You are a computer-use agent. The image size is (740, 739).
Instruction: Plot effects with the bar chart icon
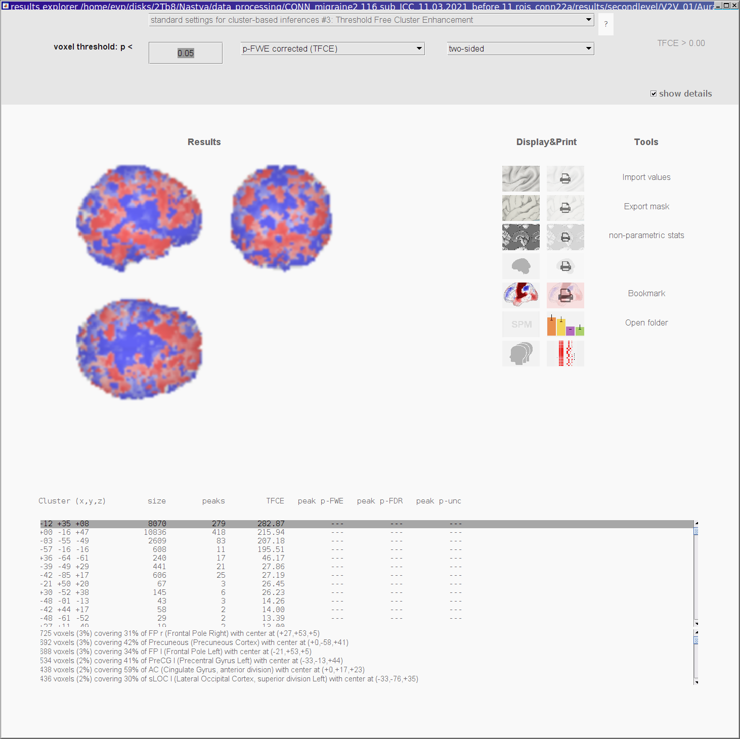565,324
